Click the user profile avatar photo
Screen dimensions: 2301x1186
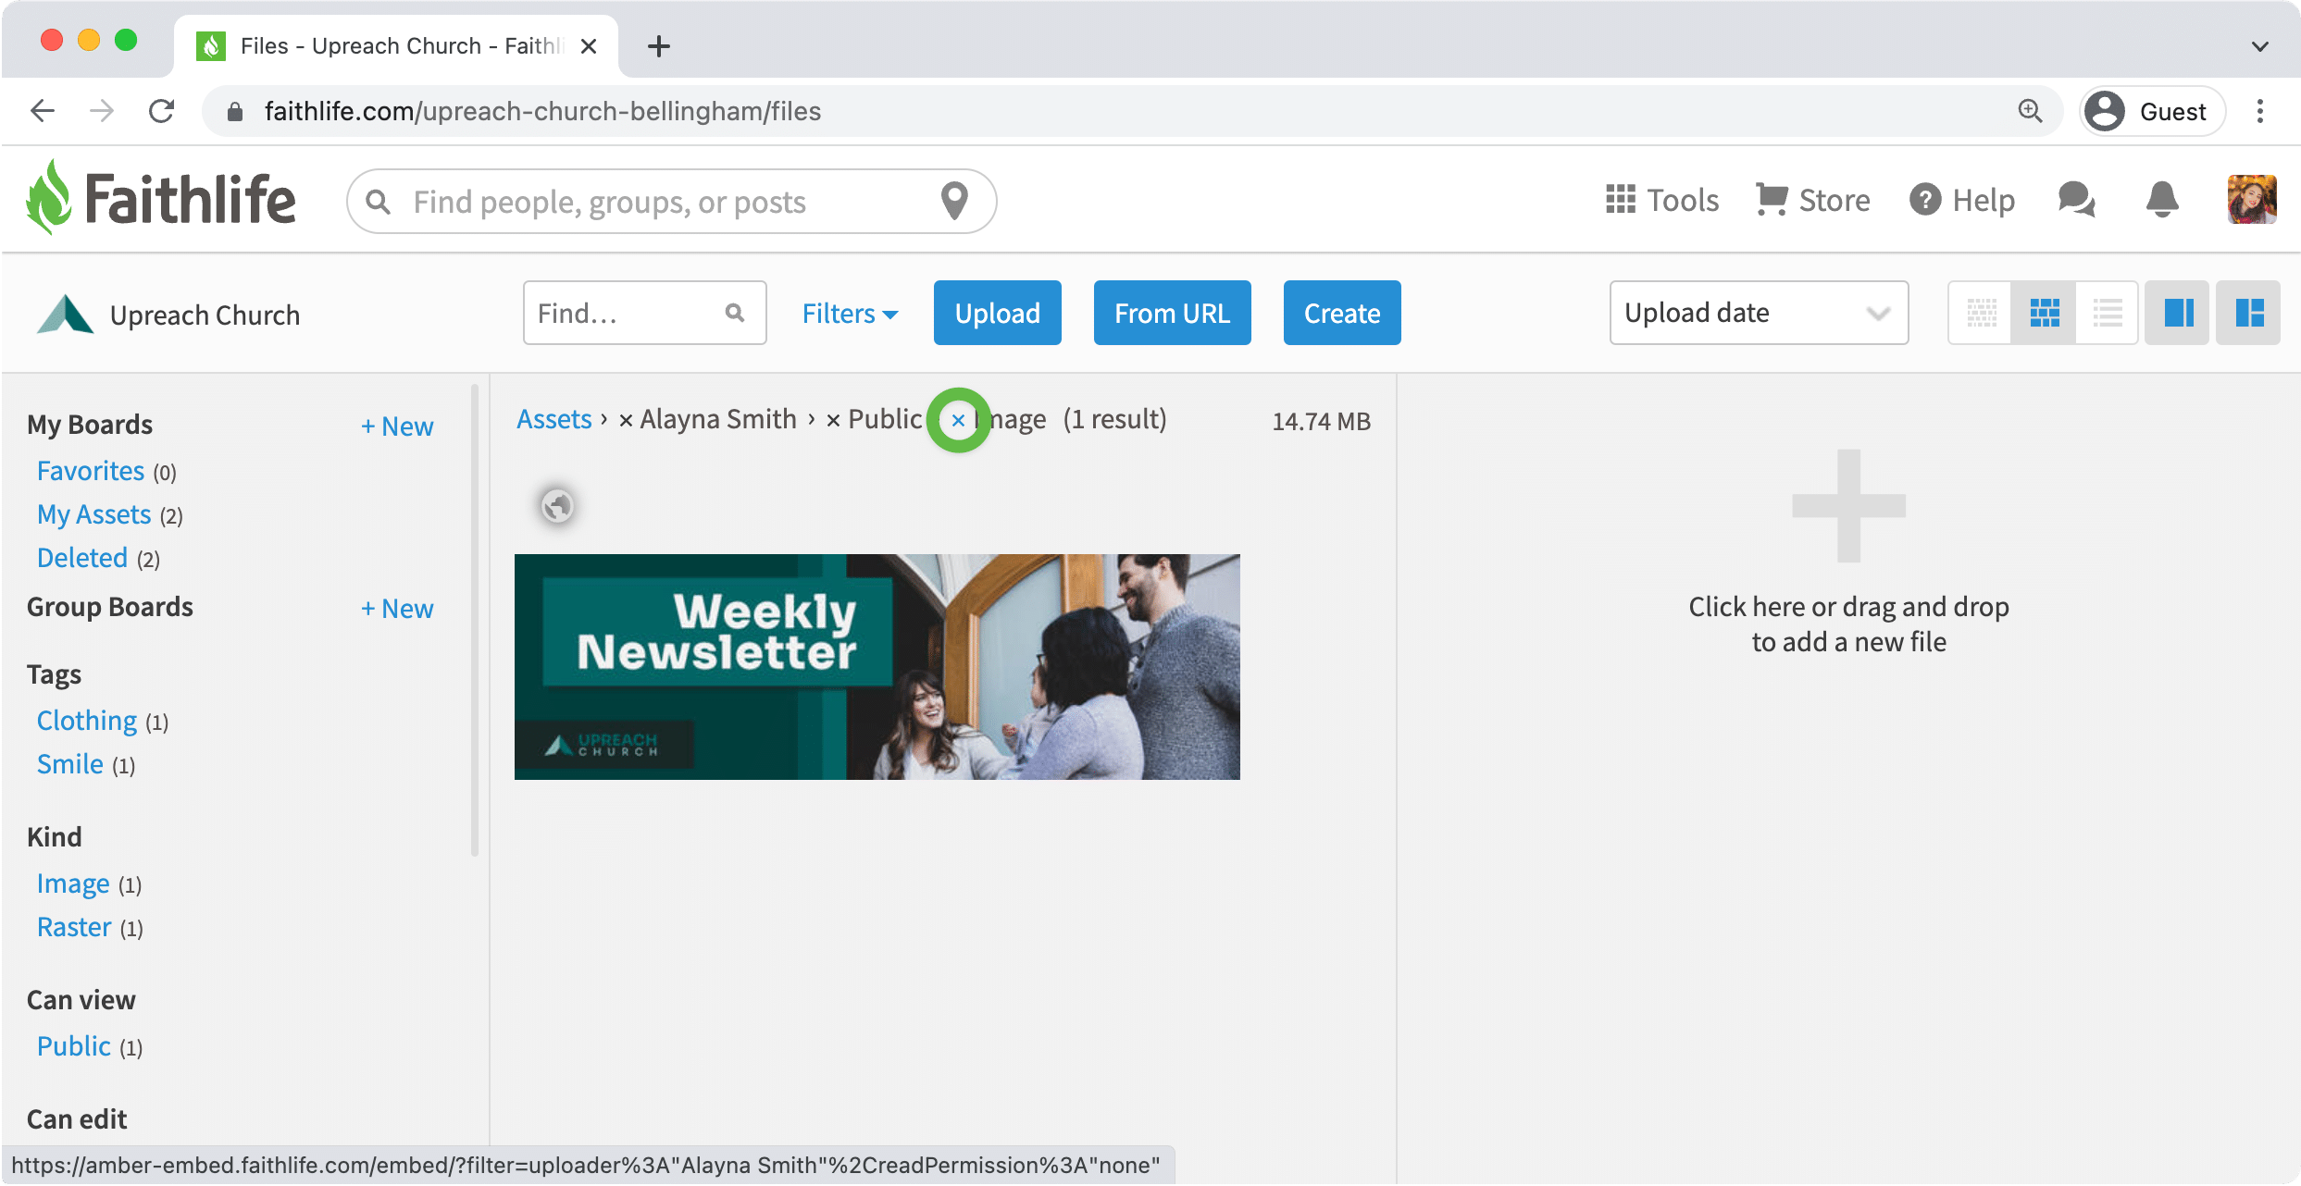(x=2251, y=200)
